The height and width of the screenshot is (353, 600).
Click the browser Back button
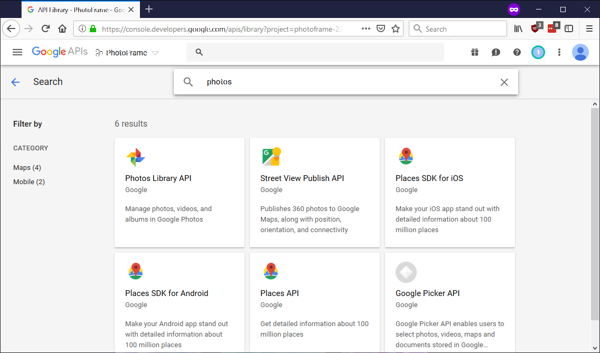click(11, 28)
